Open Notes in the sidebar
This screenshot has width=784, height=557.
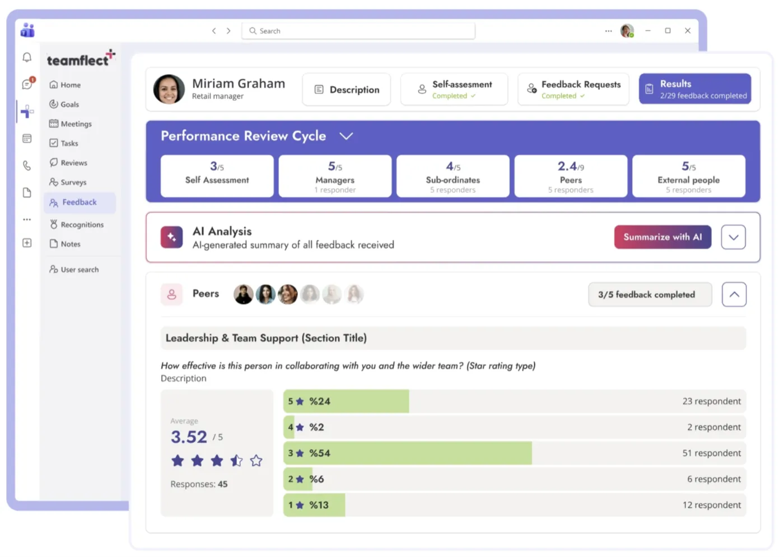tap(65, 244)
